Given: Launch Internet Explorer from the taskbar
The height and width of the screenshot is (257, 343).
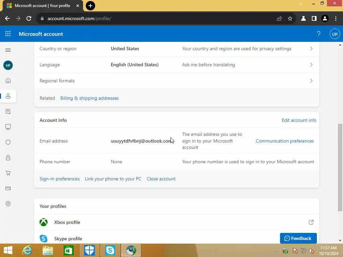Looking at the screenshot, I should (27, 250).
